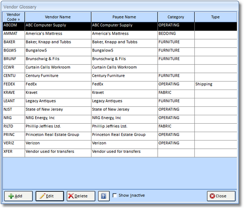Select the Princeton Real Estate Group row

pyautogui.click(x=120, y=136)
